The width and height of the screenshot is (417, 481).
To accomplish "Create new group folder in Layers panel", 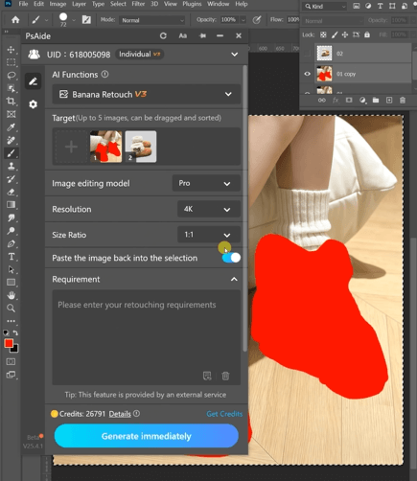I will click(x=376, y=101).
